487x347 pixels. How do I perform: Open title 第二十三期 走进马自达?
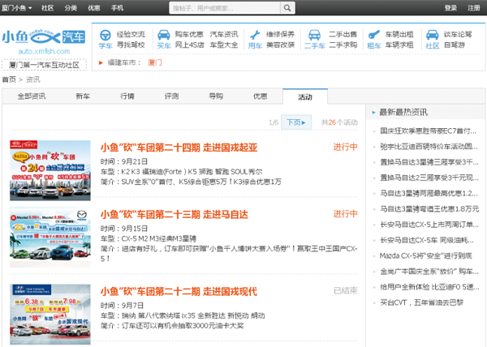pos(175,214)
